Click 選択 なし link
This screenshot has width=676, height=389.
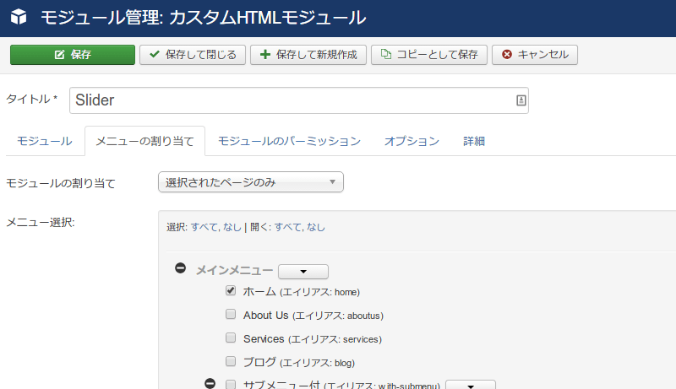click(x=232, y=227)
